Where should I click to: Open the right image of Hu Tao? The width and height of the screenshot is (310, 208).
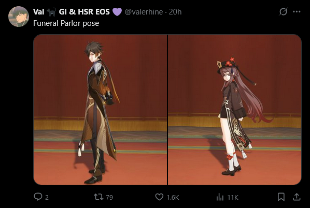pos(235,110)
